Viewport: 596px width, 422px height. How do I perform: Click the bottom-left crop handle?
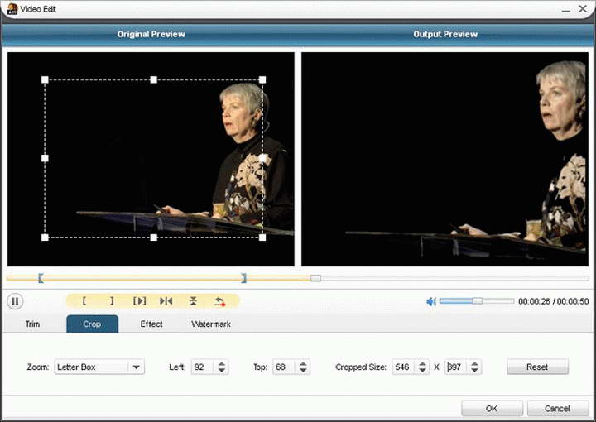point(45,237)
